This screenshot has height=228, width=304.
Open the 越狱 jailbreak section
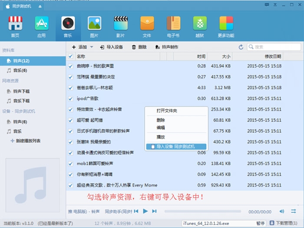[200, 23]
